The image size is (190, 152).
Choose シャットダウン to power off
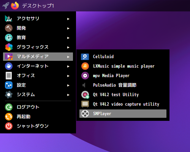click(x=38, y=126)
